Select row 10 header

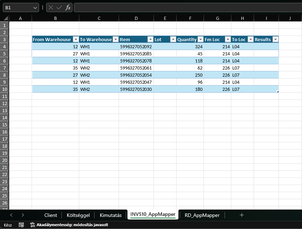[4, 89]
